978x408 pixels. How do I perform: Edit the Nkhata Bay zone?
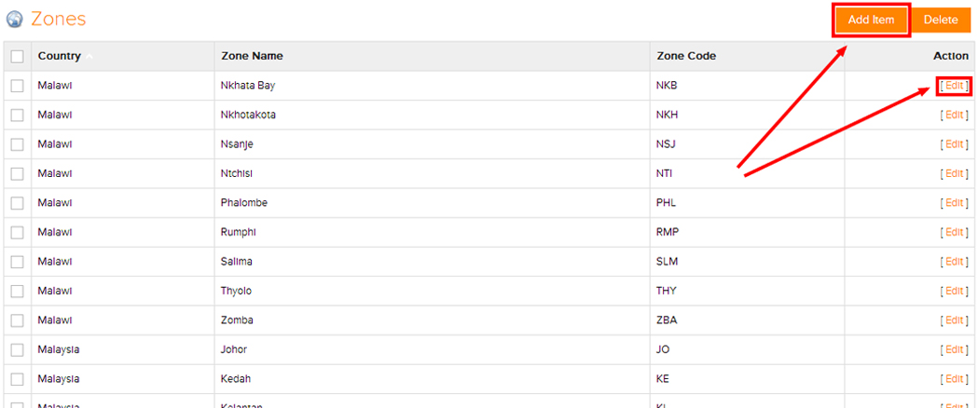pos(955,86)
